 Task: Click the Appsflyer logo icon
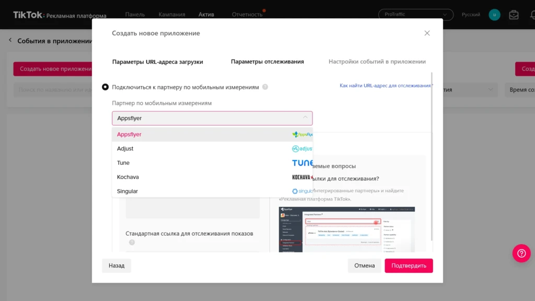tap(303, 134)
